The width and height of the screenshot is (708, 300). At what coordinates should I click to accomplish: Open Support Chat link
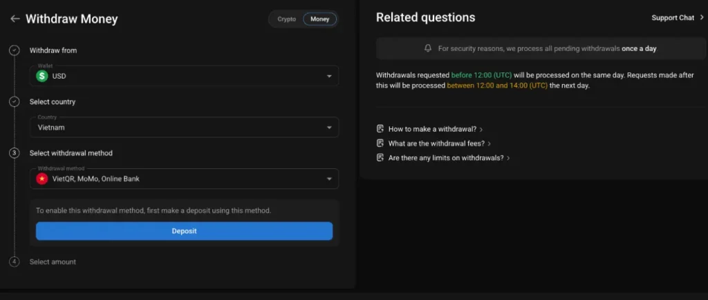click(673, 17)
